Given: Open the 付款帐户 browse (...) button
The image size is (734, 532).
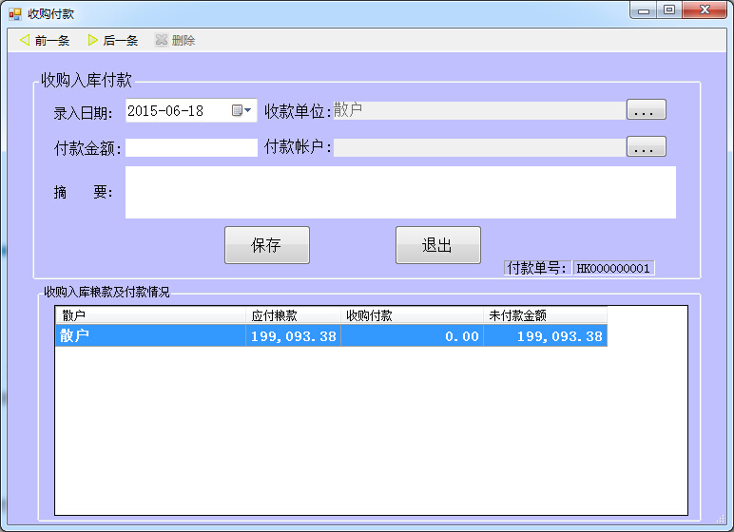Looking at the screenshot, I should click(x=646, y=147).
